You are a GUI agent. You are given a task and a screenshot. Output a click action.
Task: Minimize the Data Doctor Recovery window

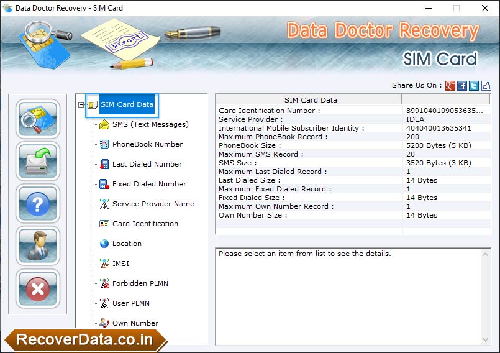point(428,8)
